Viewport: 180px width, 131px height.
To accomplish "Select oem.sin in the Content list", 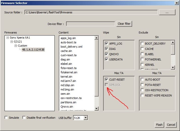I will click(x=65, y=94).
